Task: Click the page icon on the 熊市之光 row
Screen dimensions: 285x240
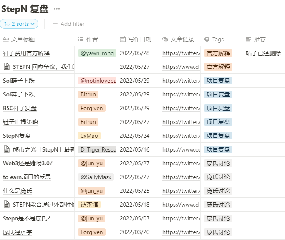Action: (x=7, y=149)
